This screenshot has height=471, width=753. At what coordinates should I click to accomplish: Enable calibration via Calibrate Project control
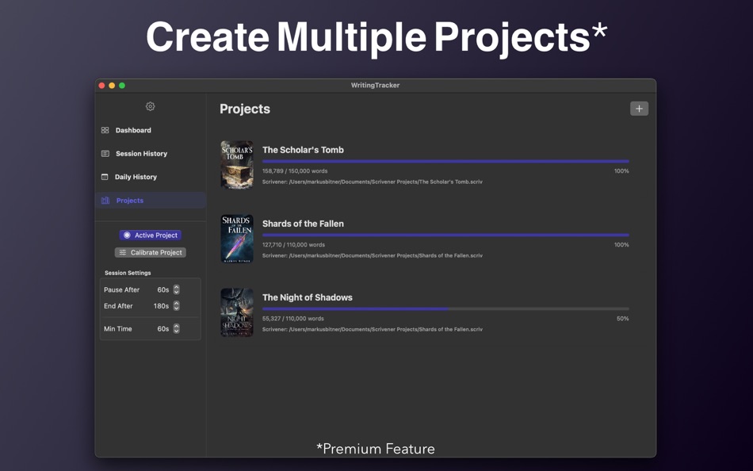click(150, 252)
